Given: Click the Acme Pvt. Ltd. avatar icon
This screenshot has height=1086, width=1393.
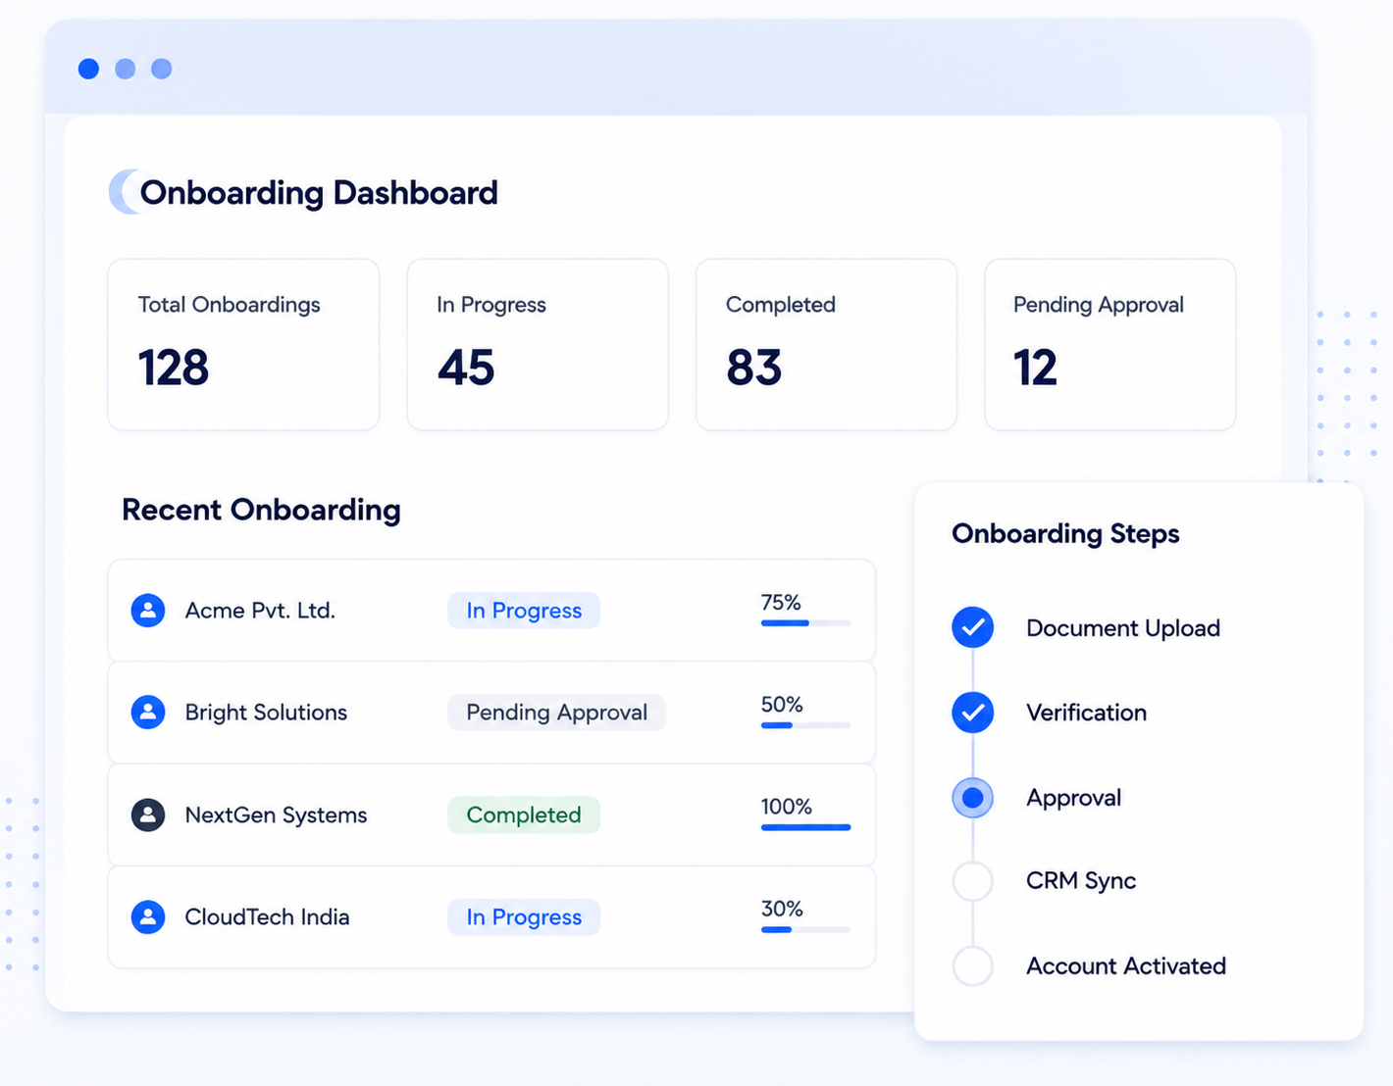Looking at the screenshot, I should pos(148,610).
